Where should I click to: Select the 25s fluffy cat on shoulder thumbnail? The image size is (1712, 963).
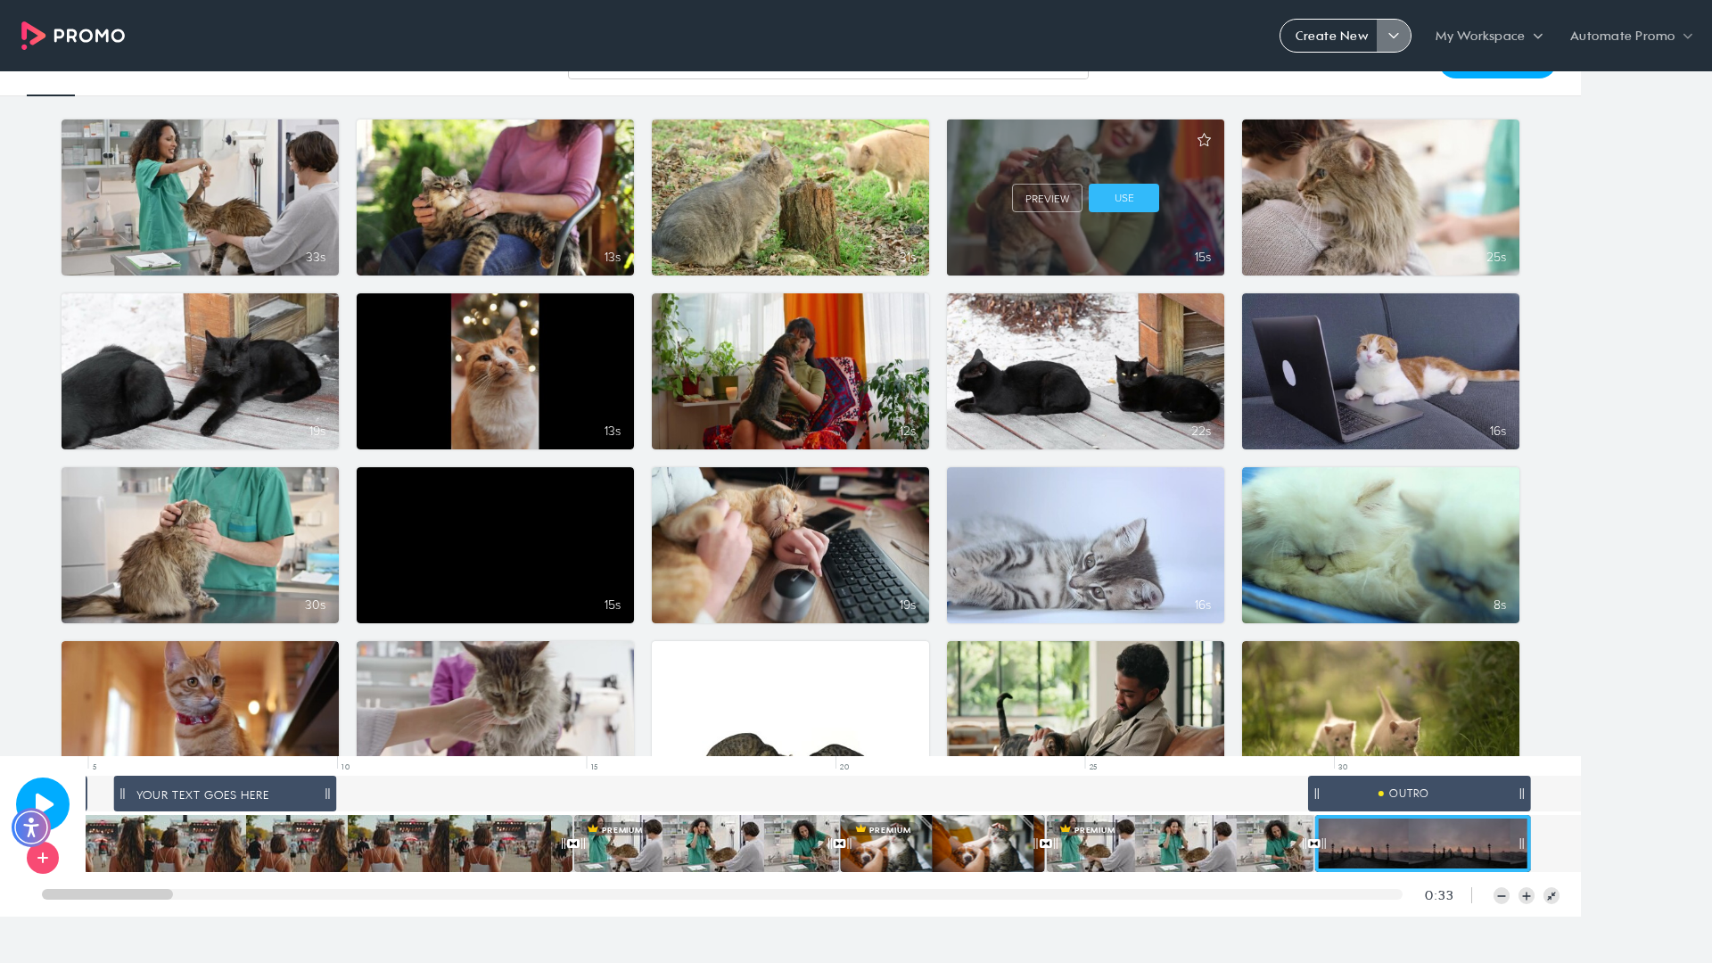(1380, 197)
